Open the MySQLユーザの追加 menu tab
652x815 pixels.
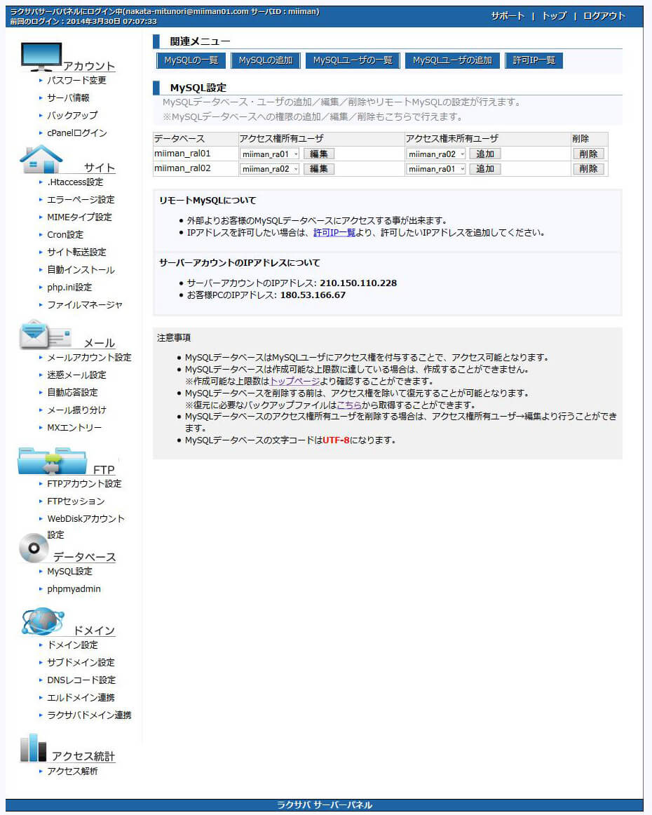452,60
